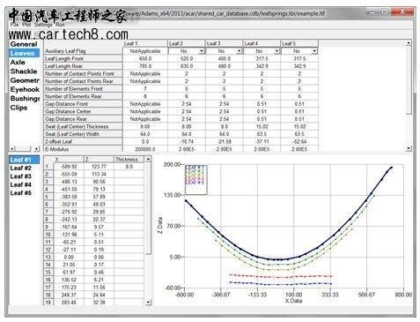The height and width of the screenshot is (322, 420).
Task: Click the down arrow of the XZ data table scrollbar
Action: (x=148, y=302)
